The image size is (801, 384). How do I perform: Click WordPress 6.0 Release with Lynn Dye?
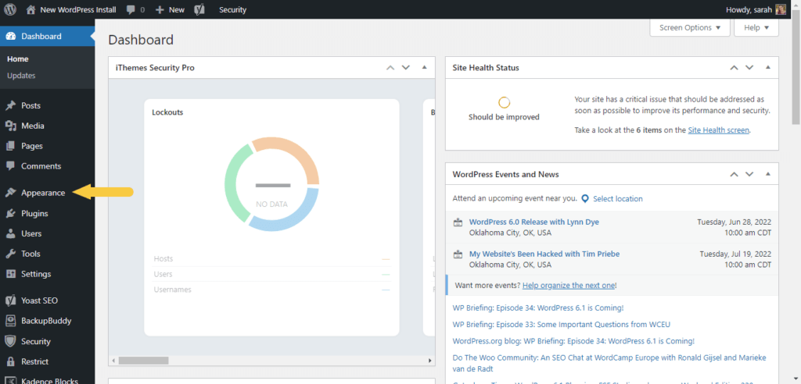(x=533, y=222)
